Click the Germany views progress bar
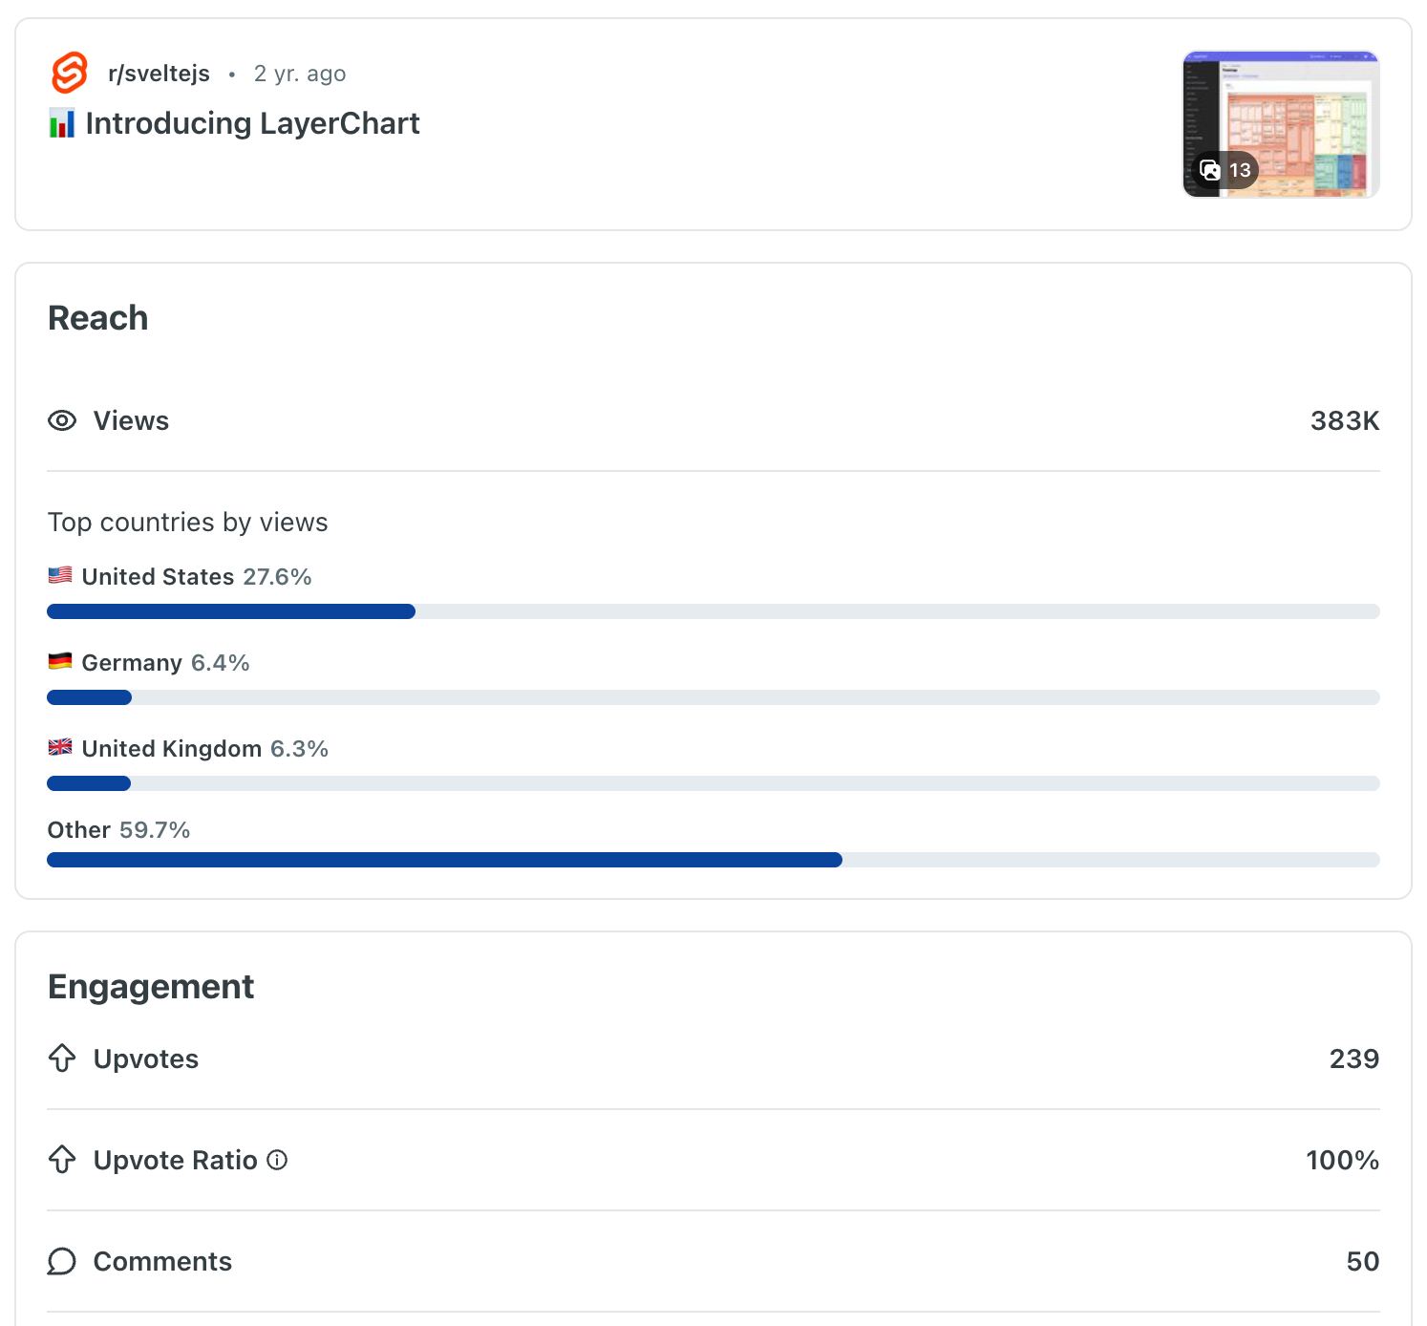The width and height of the screenshot is (1427, 1326). [x=713, y=697]
